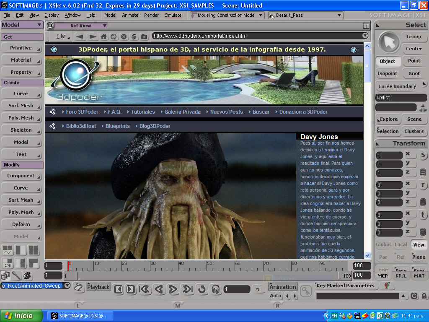The image size is (429, 322).
Task: Expand the URL address history dropdown
Action: point(365,36)
